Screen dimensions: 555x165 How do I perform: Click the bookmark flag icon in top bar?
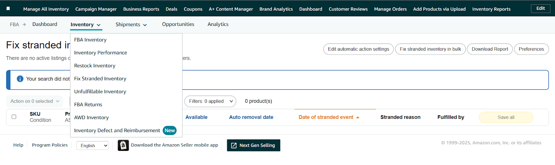pyautogui.click(x=8, y=9)
